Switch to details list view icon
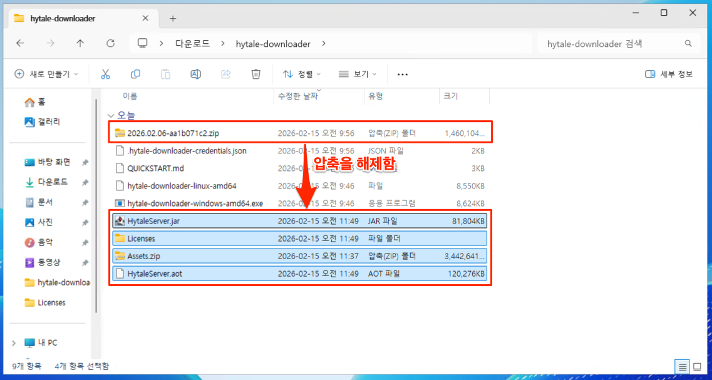 click(x=682, y=366)
